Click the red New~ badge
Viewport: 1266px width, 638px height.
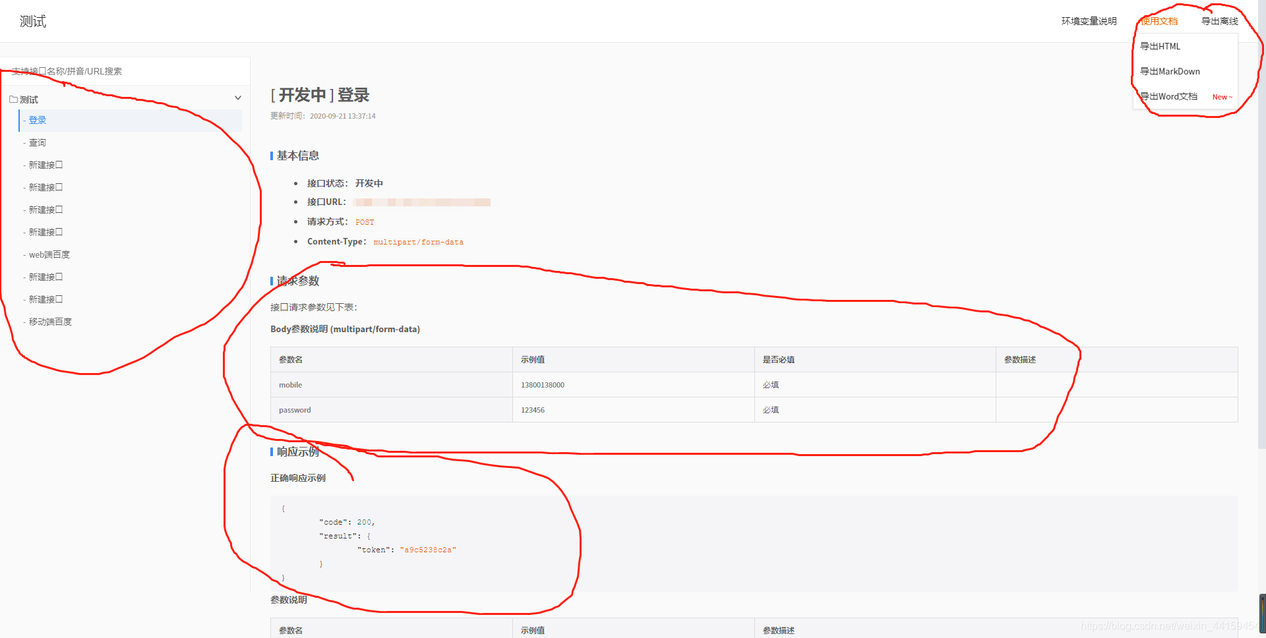pyautogui.click(x=1222, y=98)
